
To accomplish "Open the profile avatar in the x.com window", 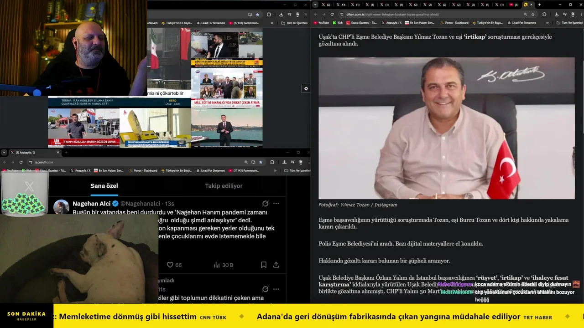I will (300, 162).
